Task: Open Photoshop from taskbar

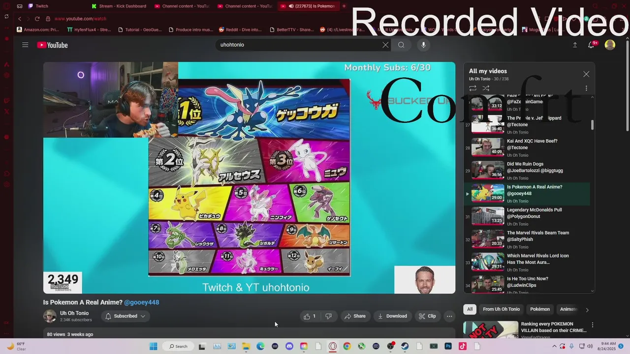Action: pyautogui.click(x=448, y=346)
